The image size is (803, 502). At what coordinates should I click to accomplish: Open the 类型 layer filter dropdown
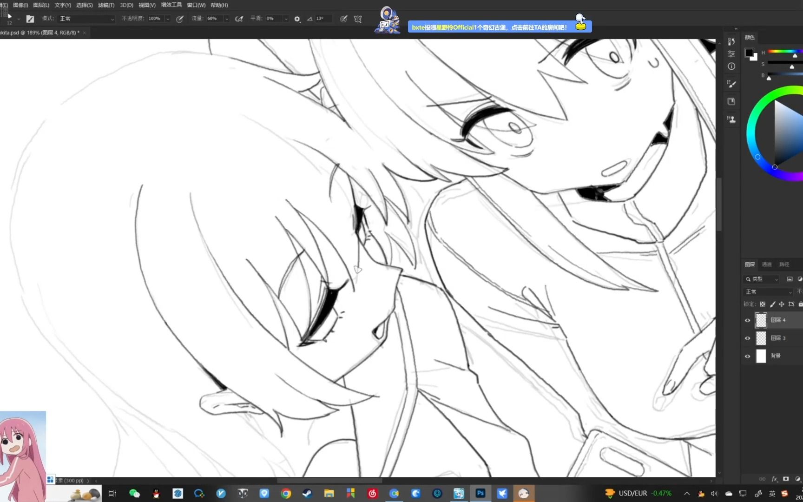point(762,279)
